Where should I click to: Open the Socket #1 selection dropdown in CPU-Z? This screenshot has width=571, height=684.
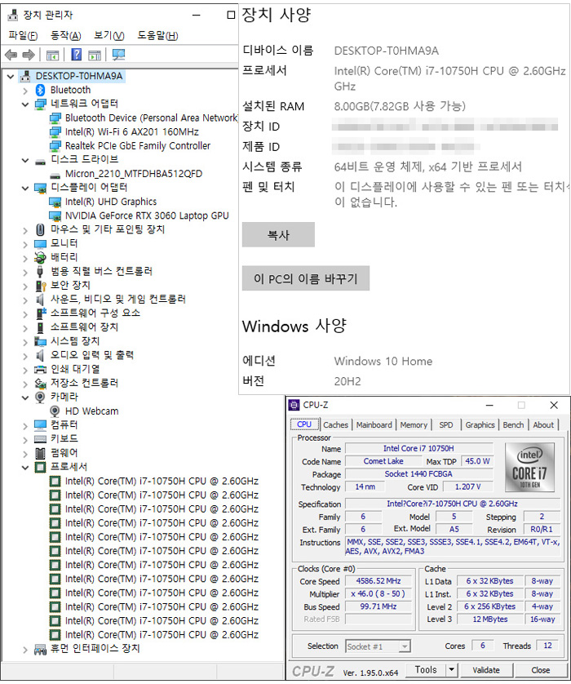(x=405, y=646)
